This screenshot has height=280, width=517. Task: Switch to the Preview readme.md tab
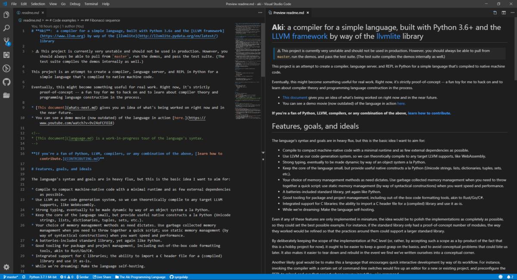click(289, 13)
